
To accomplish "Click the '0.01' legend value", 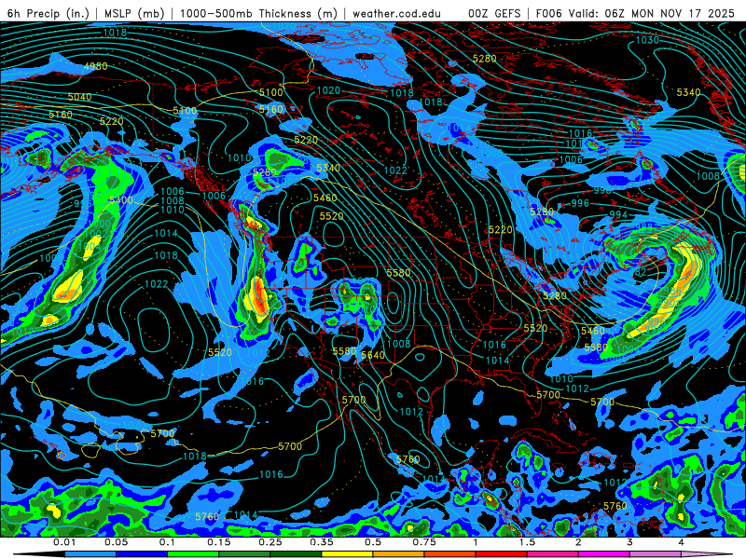I will click(x=64, y=542).
